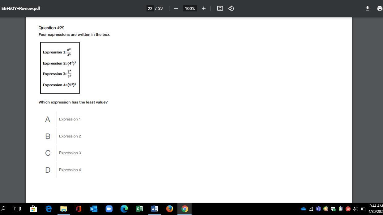Click the EE+EOY+Review.pdf file title

21,8
